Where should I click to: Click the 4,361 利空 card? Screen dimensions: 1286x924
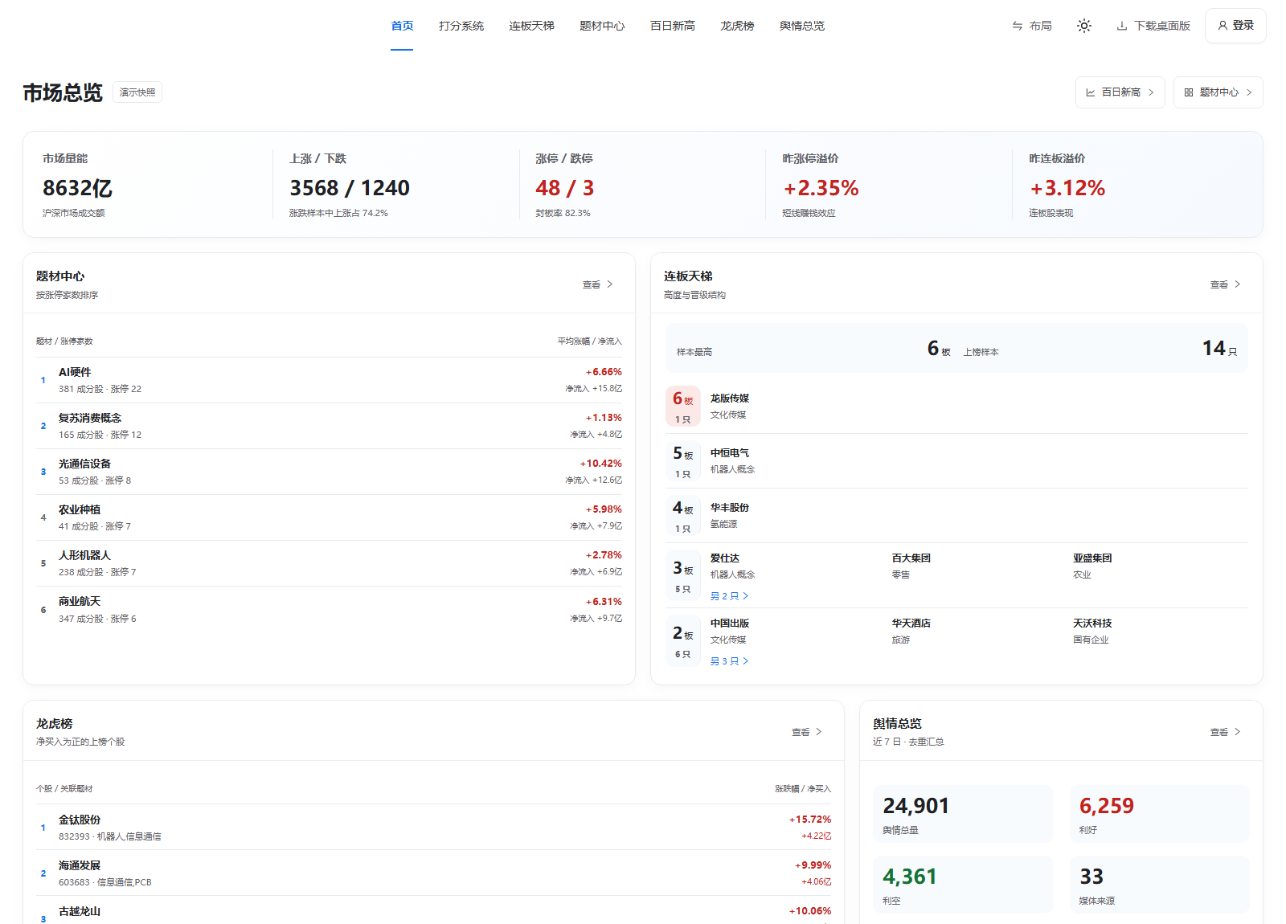click(x=963, y=885)
